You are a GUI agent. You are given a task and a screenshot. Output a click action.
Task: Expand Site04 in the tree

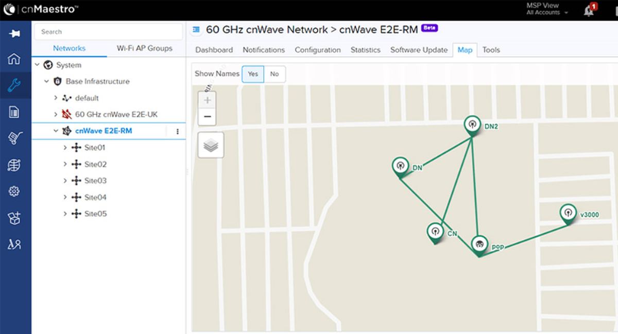[x=65, y=197]
